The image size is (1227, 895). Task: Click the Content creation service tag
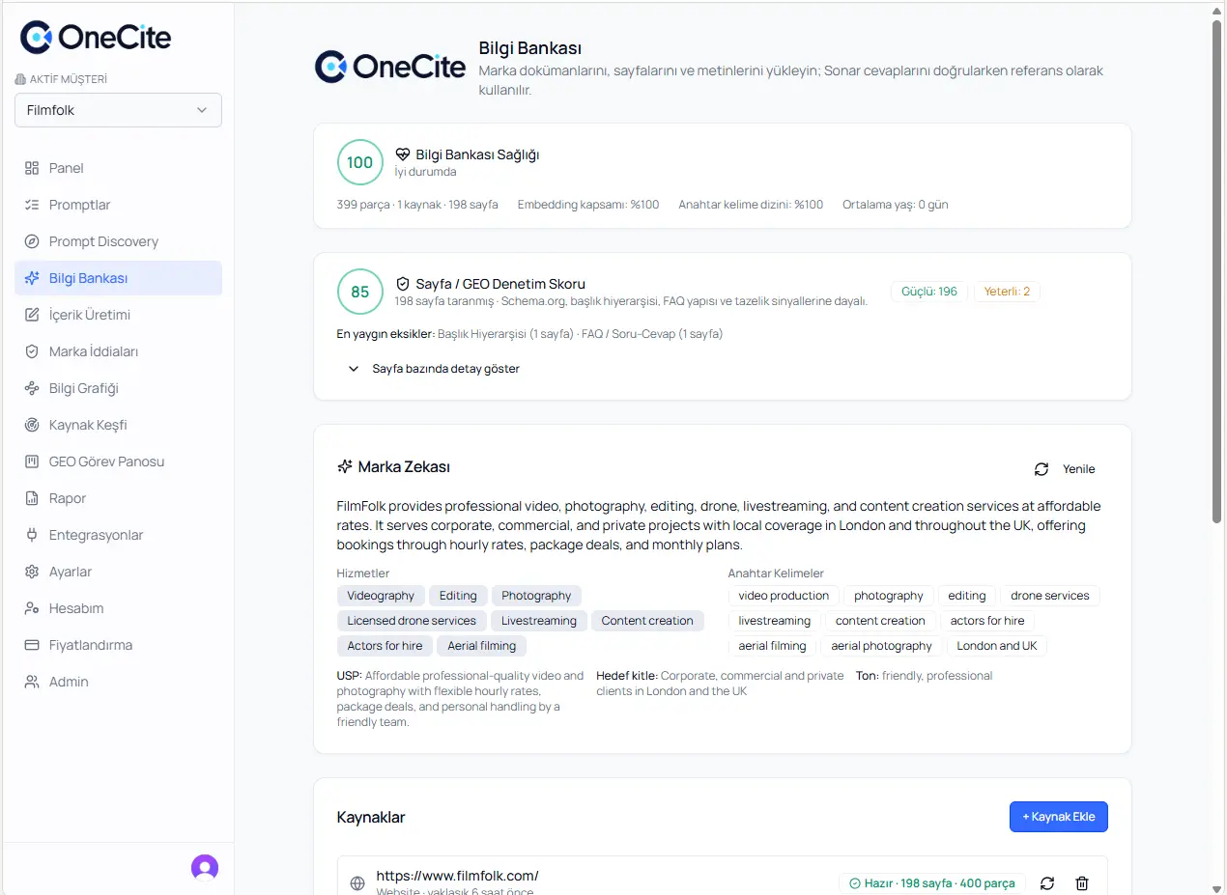[647, 621]
